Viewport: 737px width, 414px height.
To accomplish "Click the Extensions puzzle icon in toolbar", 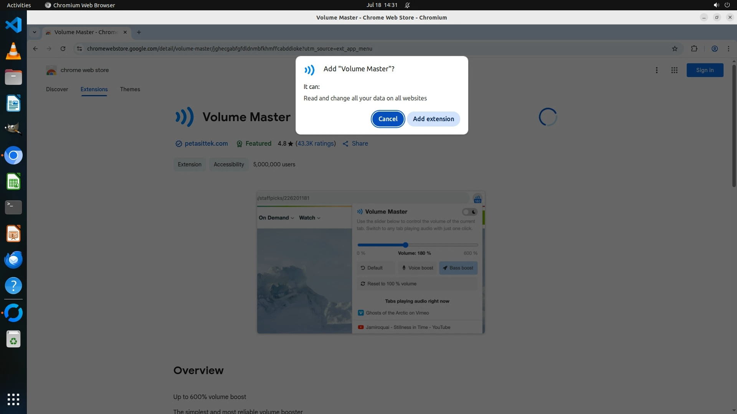I will (694, 49).
